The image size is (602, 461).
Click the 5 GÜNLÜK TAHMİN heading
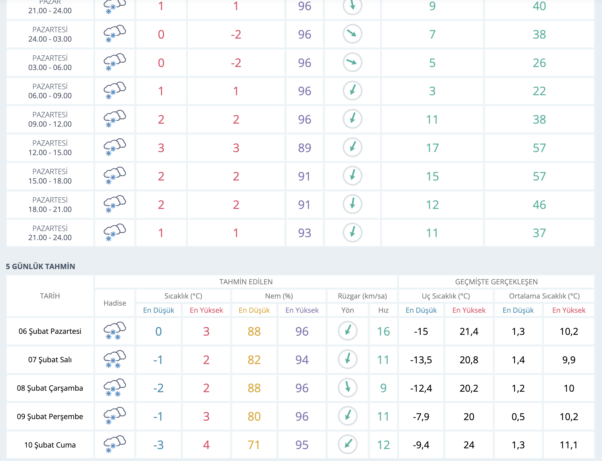pyautogui.click(x=40, y=267)
